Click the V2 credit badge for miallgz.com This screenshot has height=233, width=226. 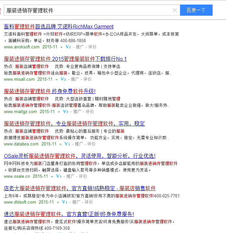pos(66,111)
